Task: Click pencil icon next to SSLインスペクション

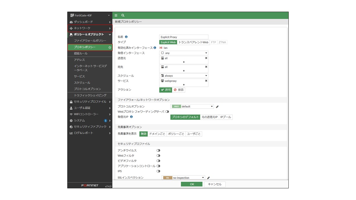Action: click(x=208, y=178)
